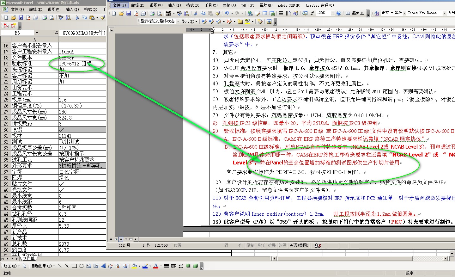Select cell 客户工程资料录入 in row 17
The height and width of the screenshot is (277, 455).
[x=35, y=52]
